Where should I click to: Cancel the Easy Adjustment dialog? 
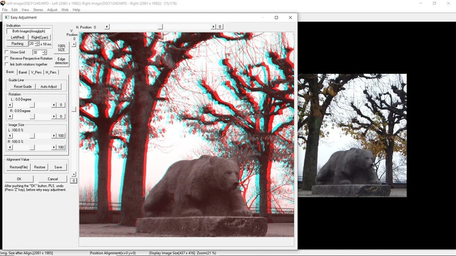click(x=53, y=179)
